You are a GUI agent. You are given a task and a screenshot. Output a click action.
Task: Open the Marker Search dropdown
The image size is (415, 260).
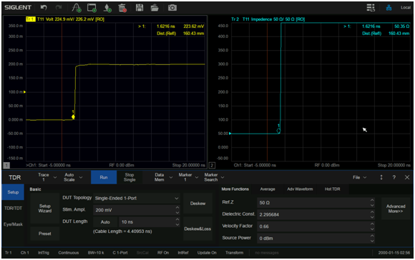[x=214, y=177]
